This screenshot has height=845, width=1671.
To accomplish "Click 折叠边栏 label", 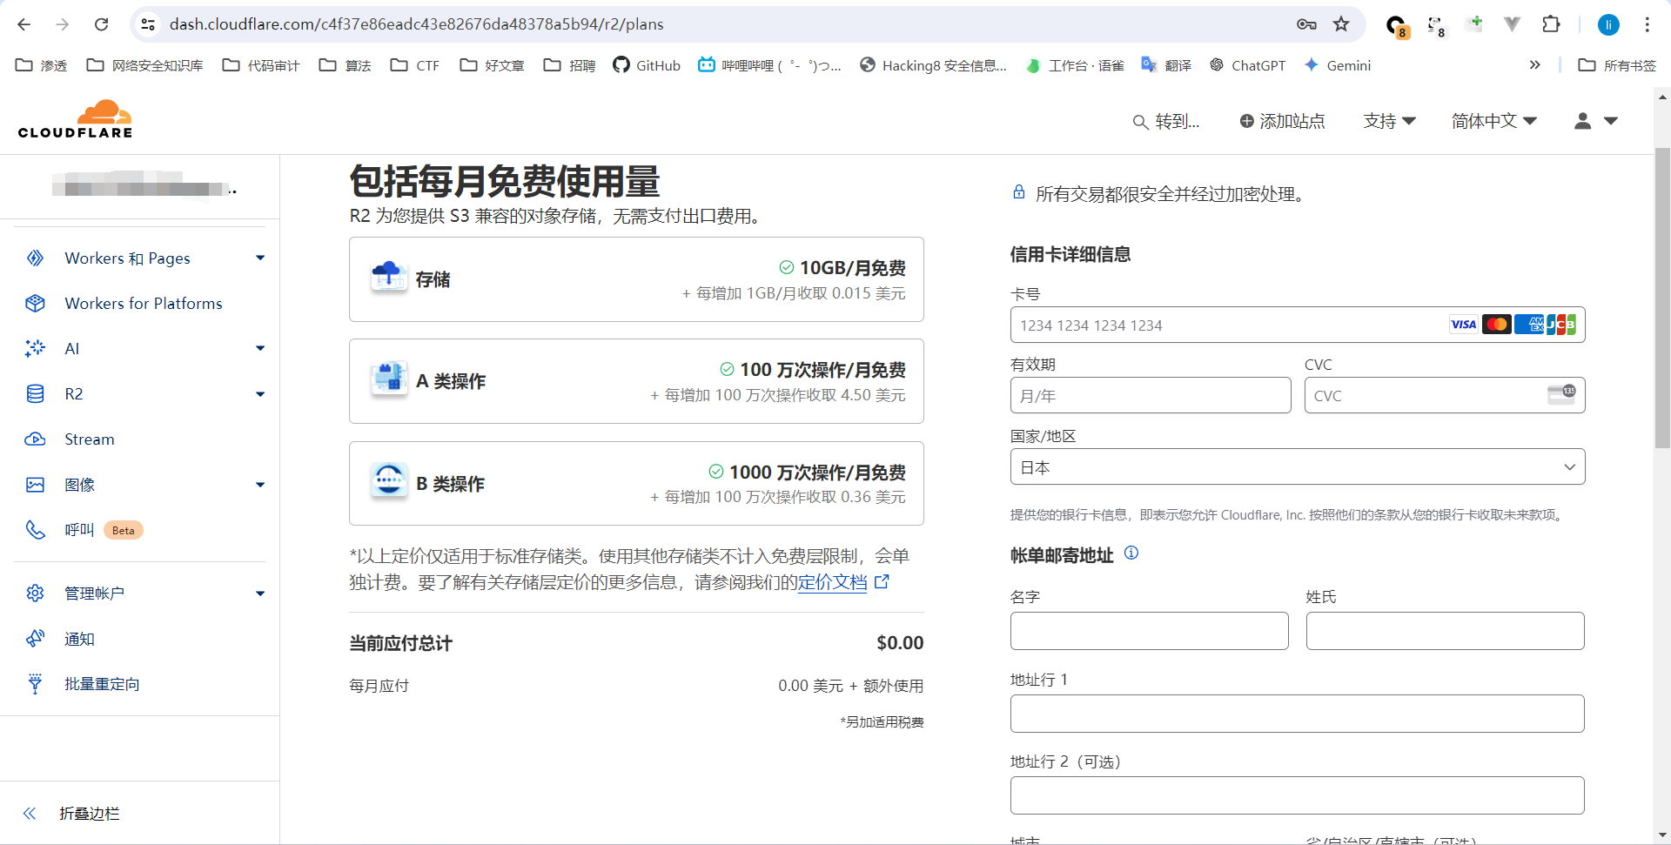I will [90, 814].
